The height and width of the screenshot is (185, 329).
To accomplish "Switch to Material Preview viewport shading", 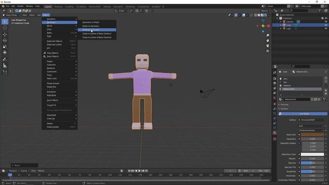I will click(262, 15).
